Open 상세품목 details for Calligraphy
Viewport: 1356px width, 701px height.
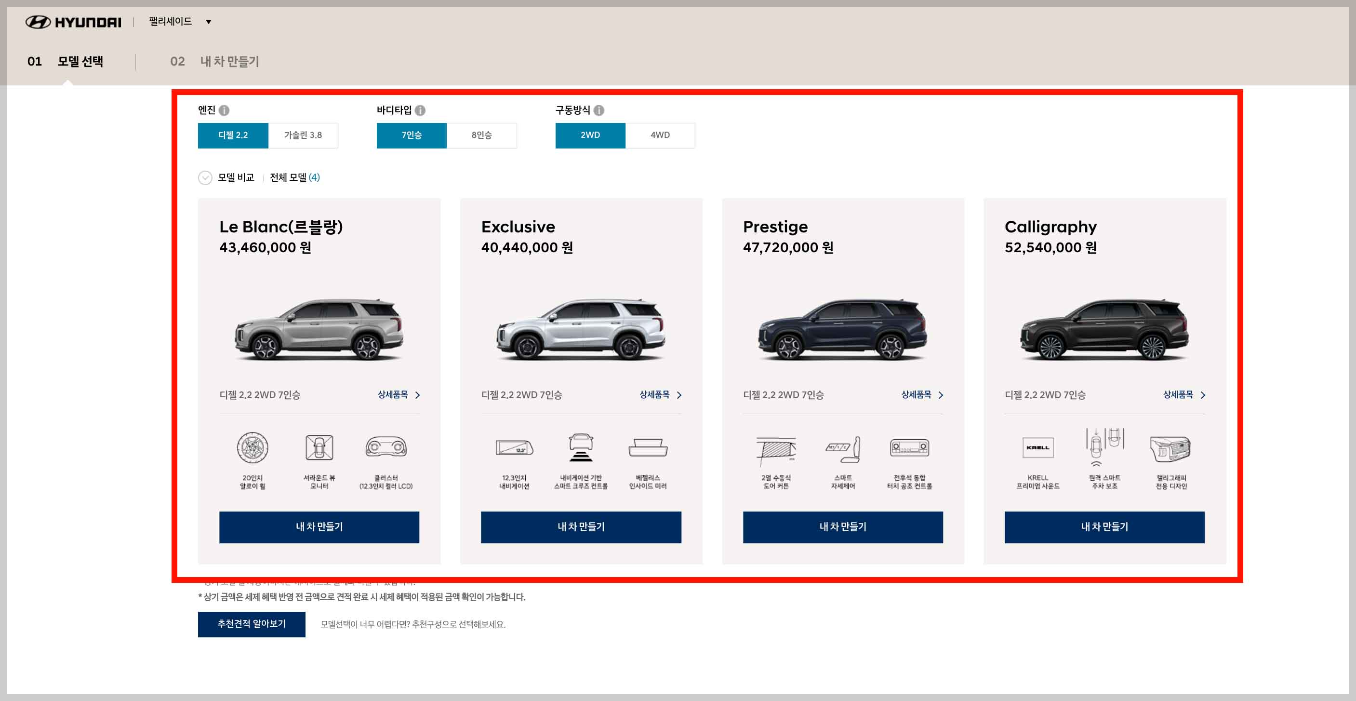click(1183, 395)
